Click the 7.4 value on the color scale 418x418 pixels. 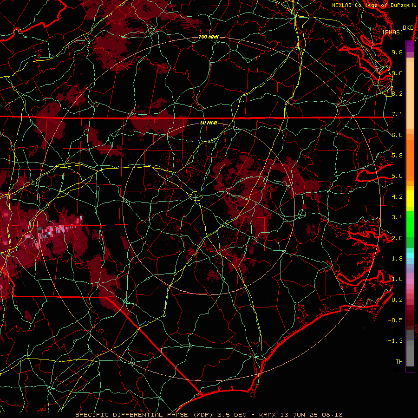[x=397, y=114]
